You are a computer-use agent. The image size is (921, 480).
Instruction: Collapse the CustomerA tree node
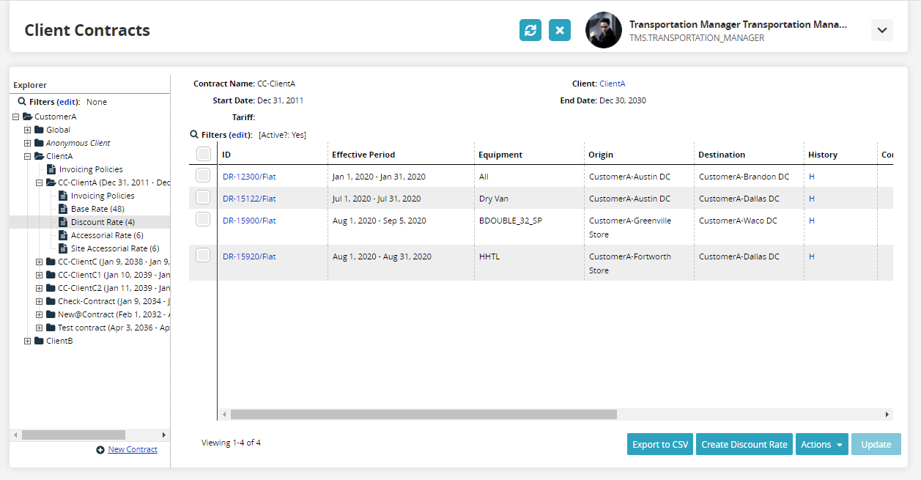pos(16,117)
